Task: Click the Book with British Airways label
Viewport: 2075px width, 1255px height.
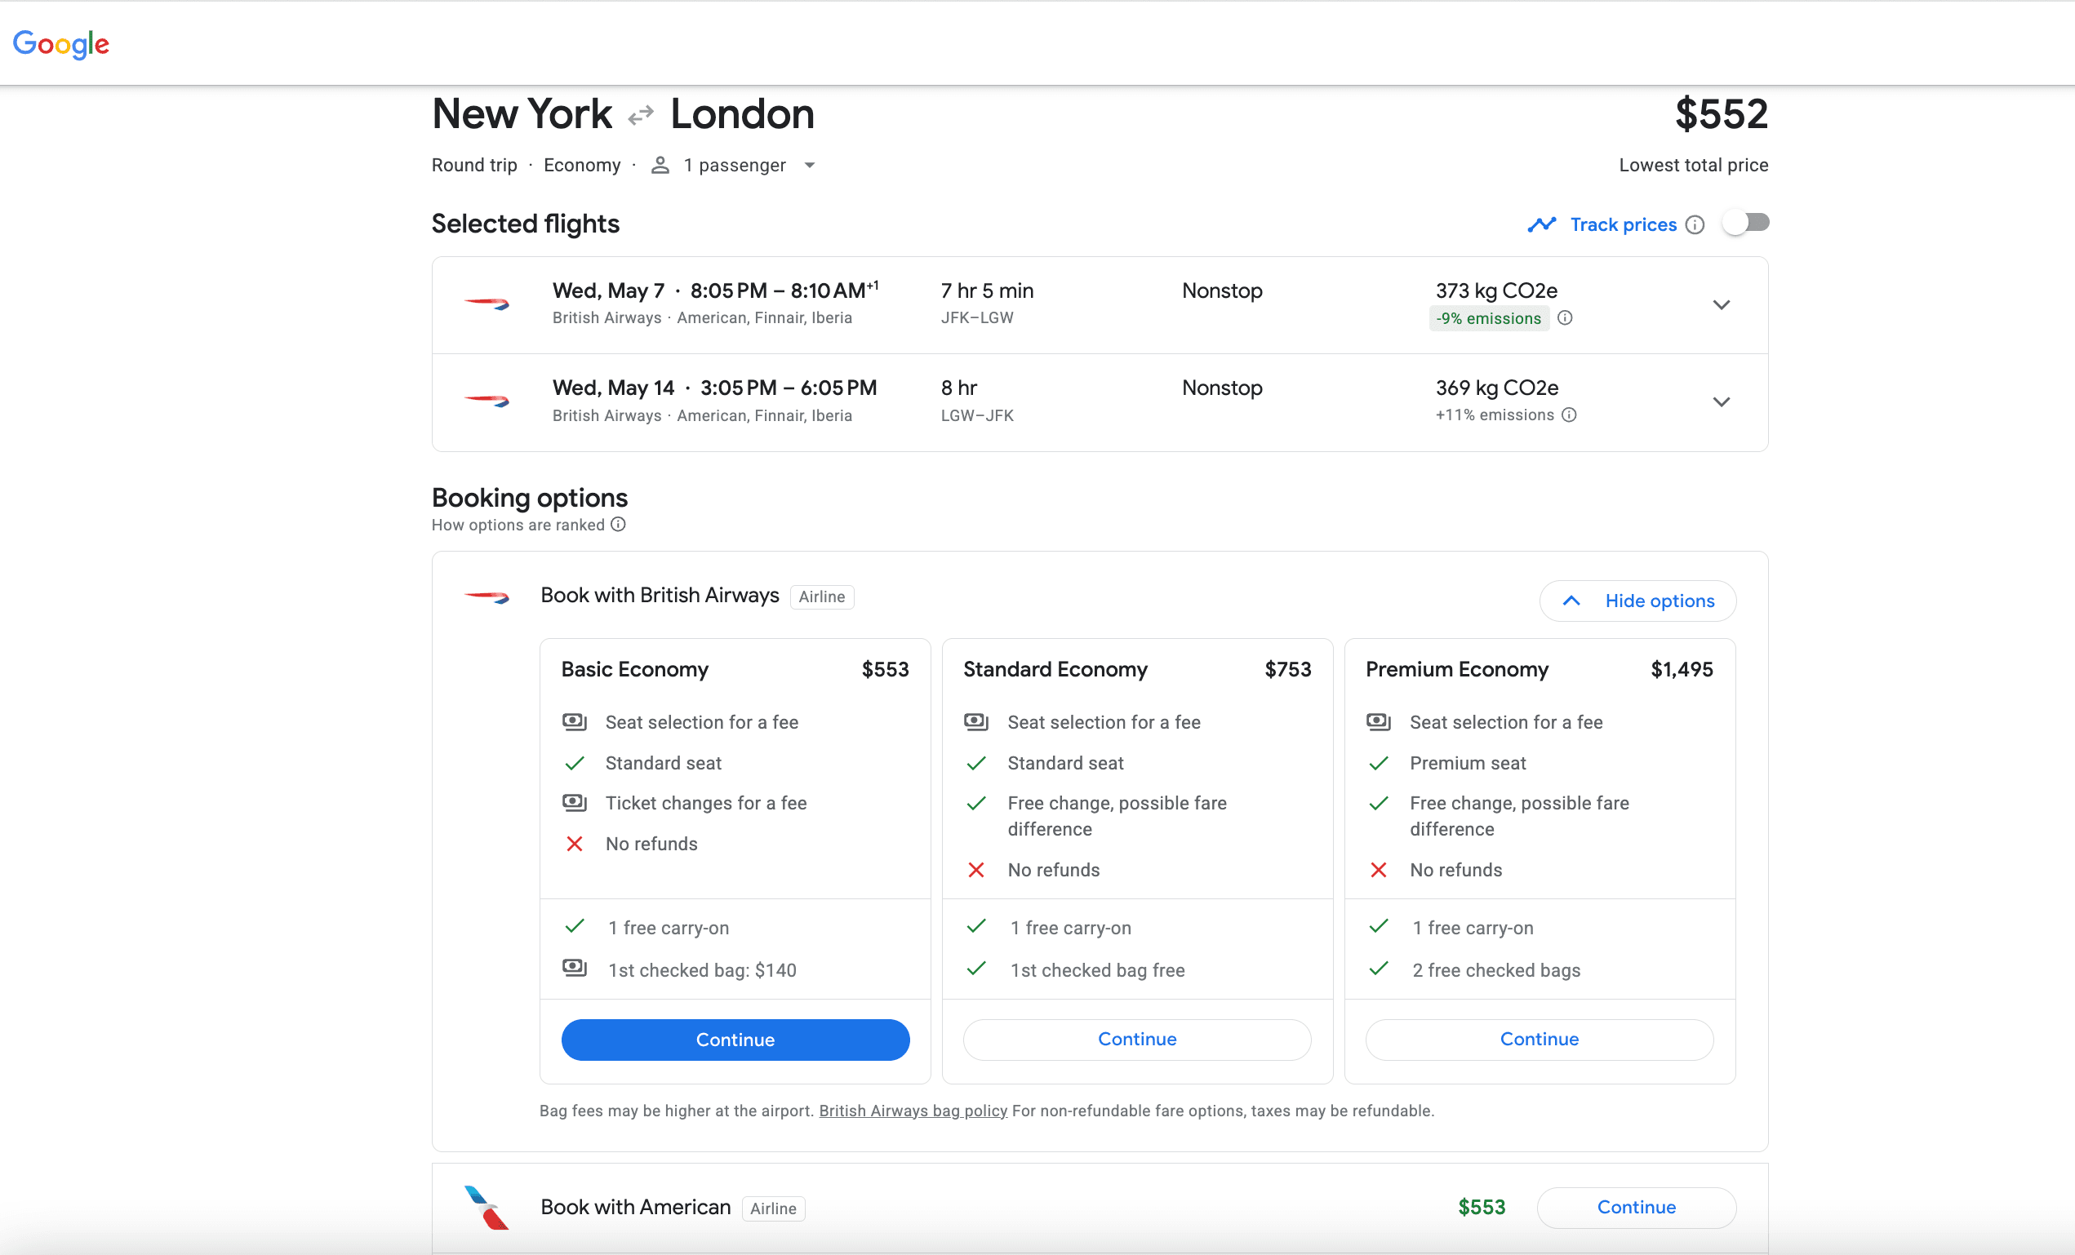Action: [660, 595]
